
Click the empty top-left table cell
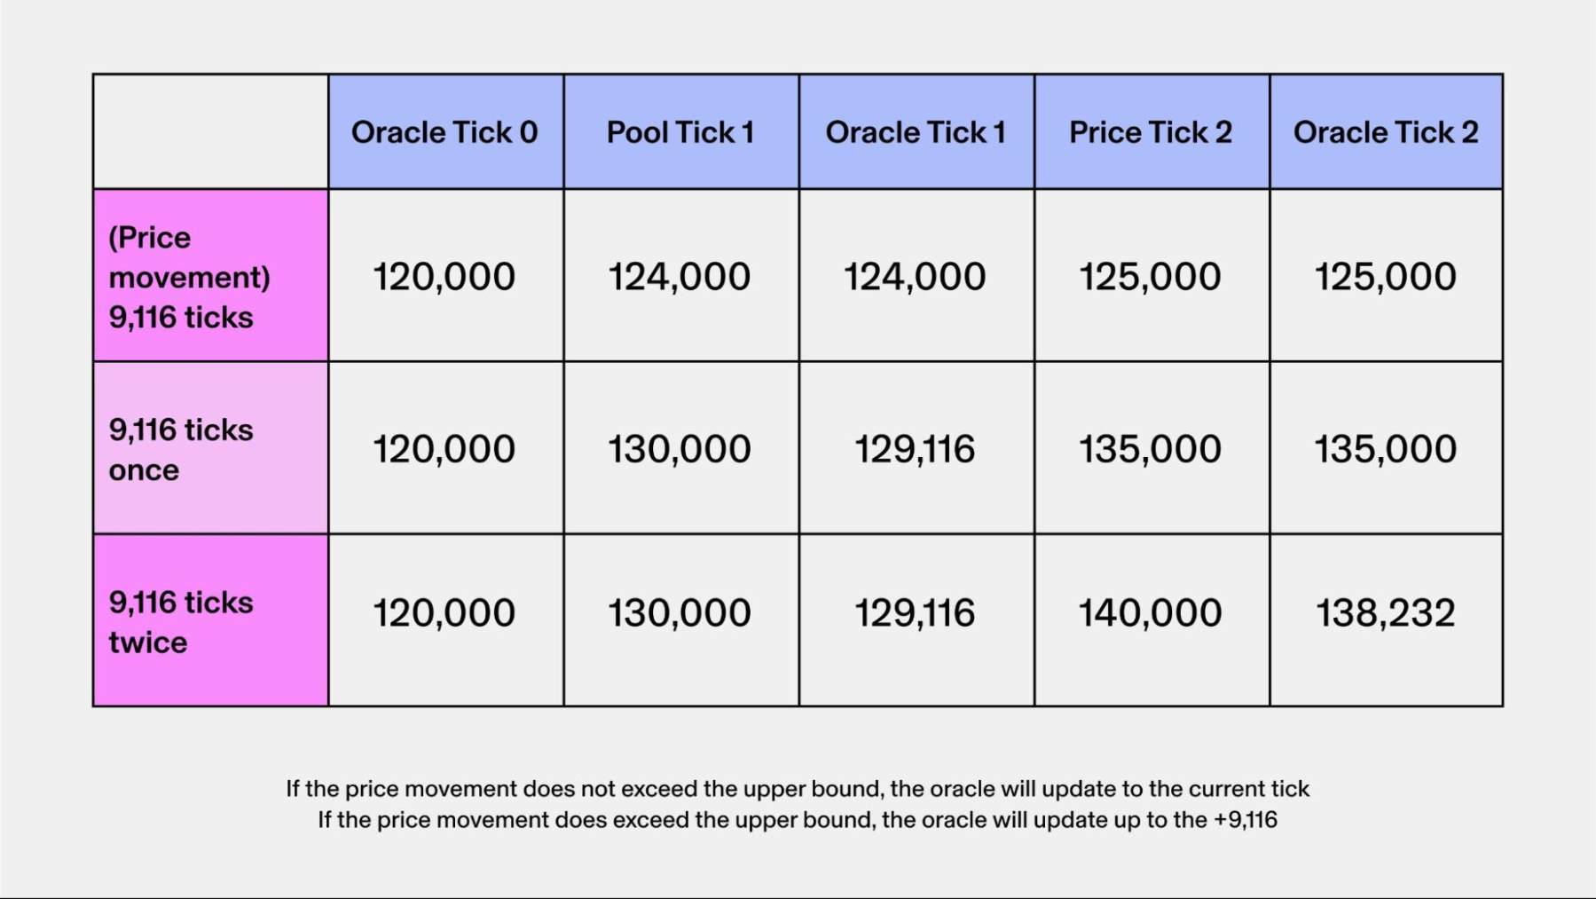pyautogui.click(x=210, y=131)
